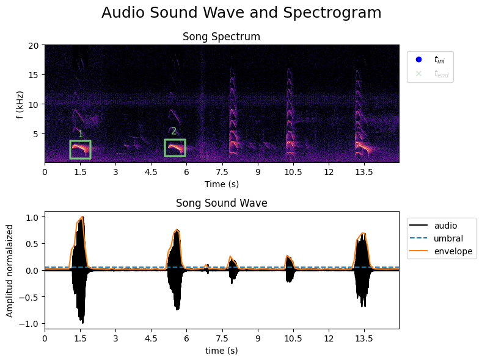Click the green number 1 label above box
This screenshot has height=361, width=482.
(80, 134)
